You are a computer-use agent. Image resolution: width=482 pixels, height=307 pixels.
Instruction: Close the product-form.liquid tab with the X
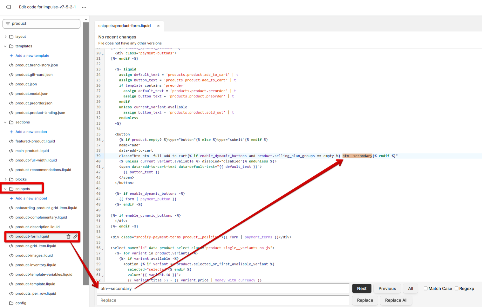point(158,26)
